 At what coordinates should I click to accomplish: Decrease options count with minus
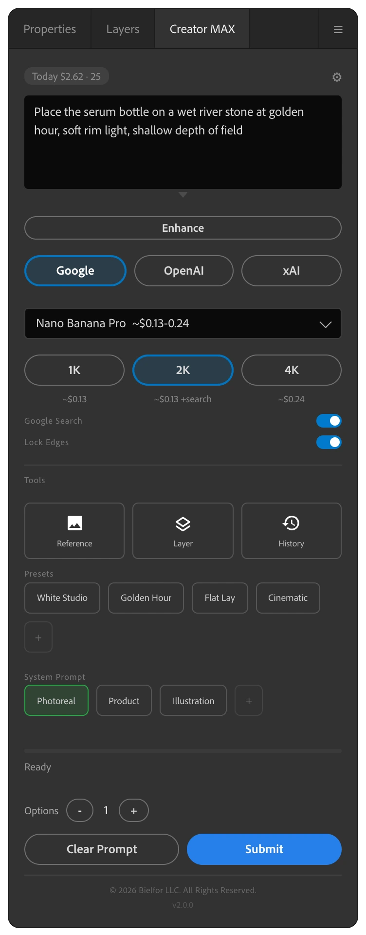pos(80,810)
